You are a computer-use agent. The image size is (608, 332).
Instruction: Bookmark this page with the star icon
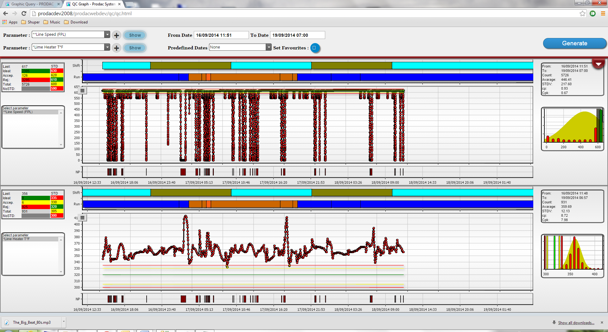[x=582, y=13]
